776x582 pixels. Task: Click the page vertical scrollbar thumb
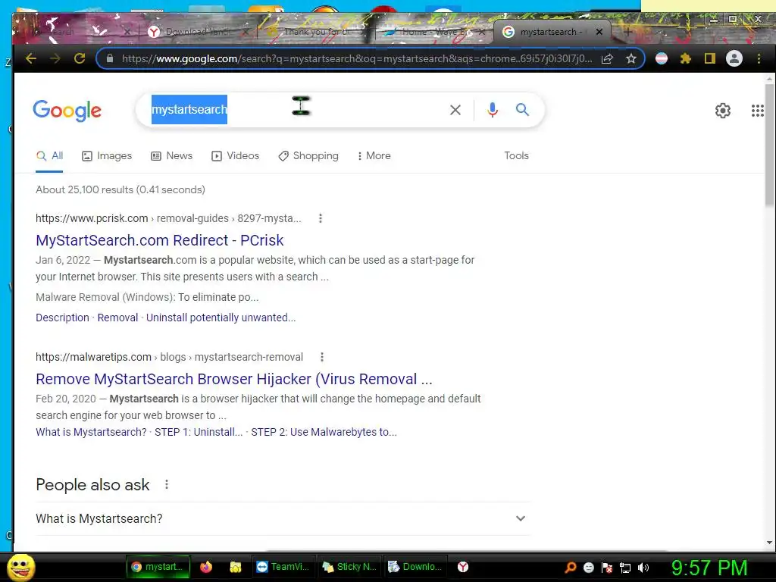click(769, 145)
